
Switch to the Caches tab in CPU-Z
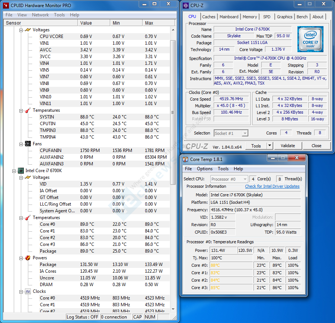(x=209, y=17)
